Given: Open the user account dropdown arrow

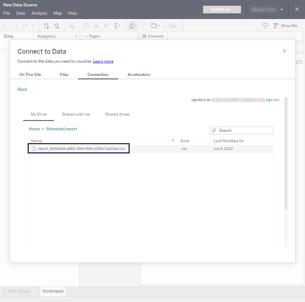Looking at the screenshot, I should (x=281, y=10).
